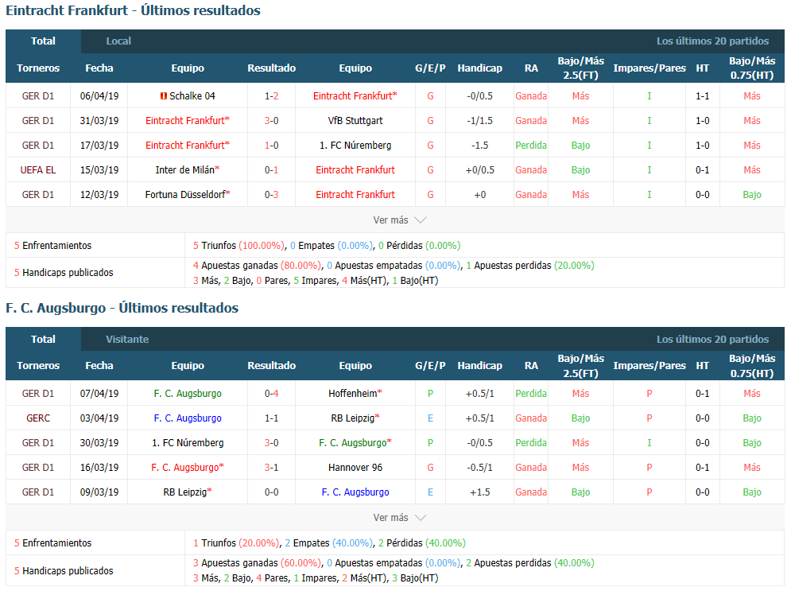This screenshot has width=791, height=591.
Task: Click the Los últimos 20 partidos label for F. C. Augsburgo
Action: [712, 339]
